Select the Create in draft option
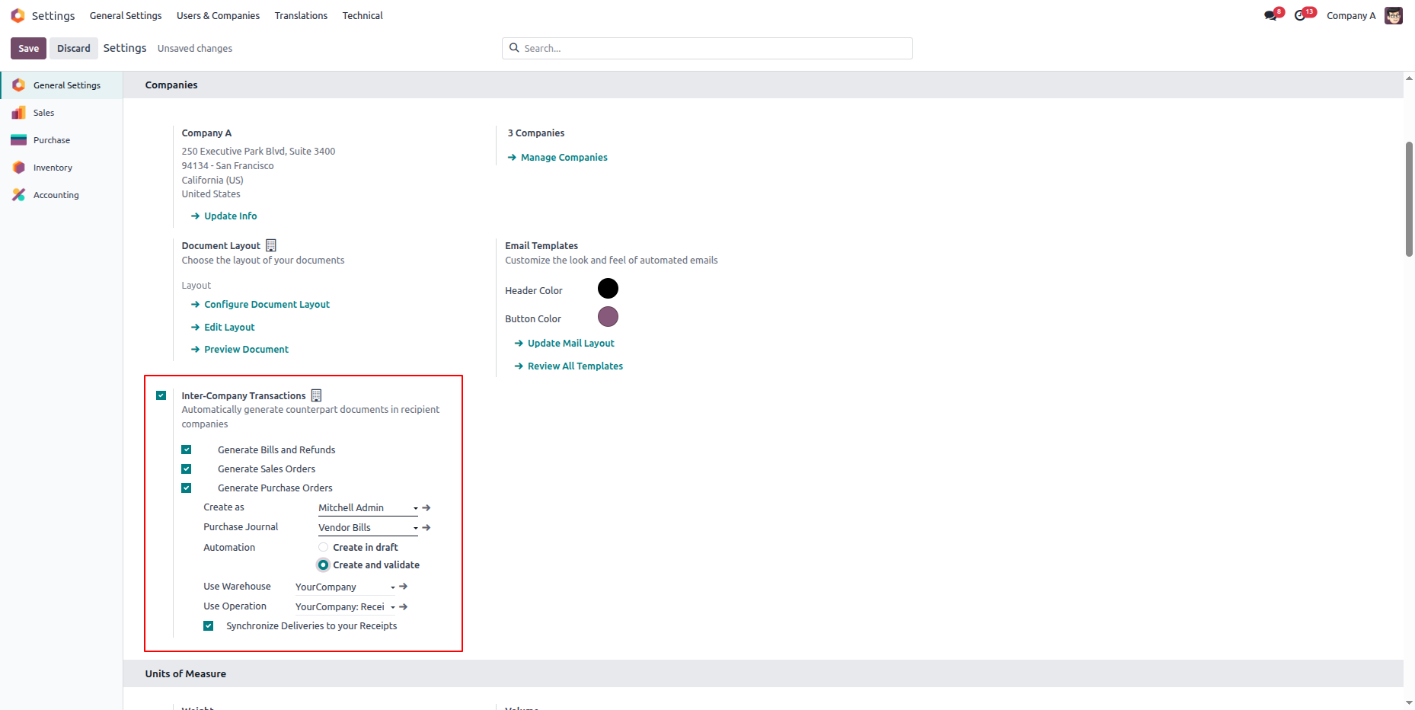1415x710 pixels. [323, 547]
